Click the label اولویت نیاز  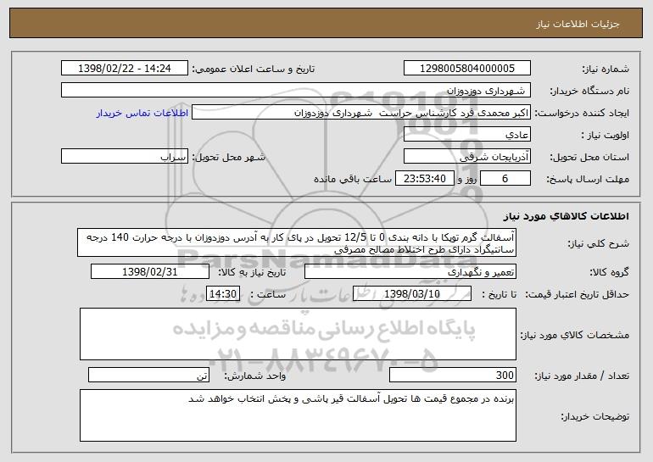606,135
